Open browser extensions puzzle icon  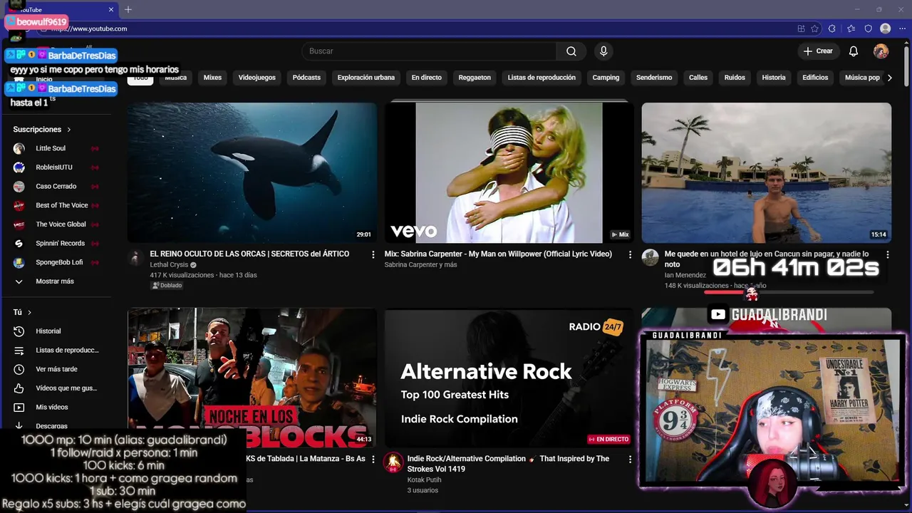click(x=832, y=28)
